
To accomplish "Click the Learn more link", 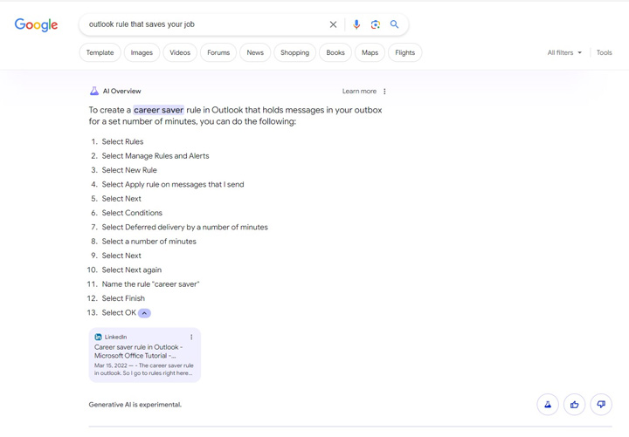I will pos(359,92).
